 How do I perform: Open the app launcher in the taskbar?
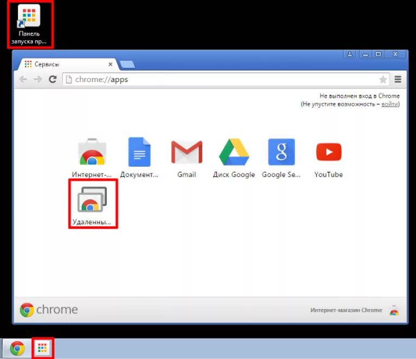click(x=42, y=348)
